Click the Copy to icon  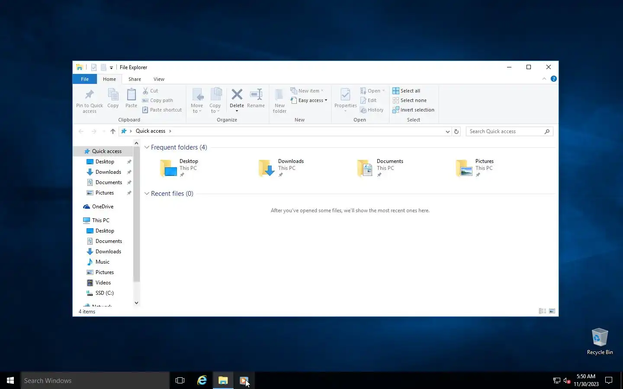pyautogui.click(x=215, y=101)
